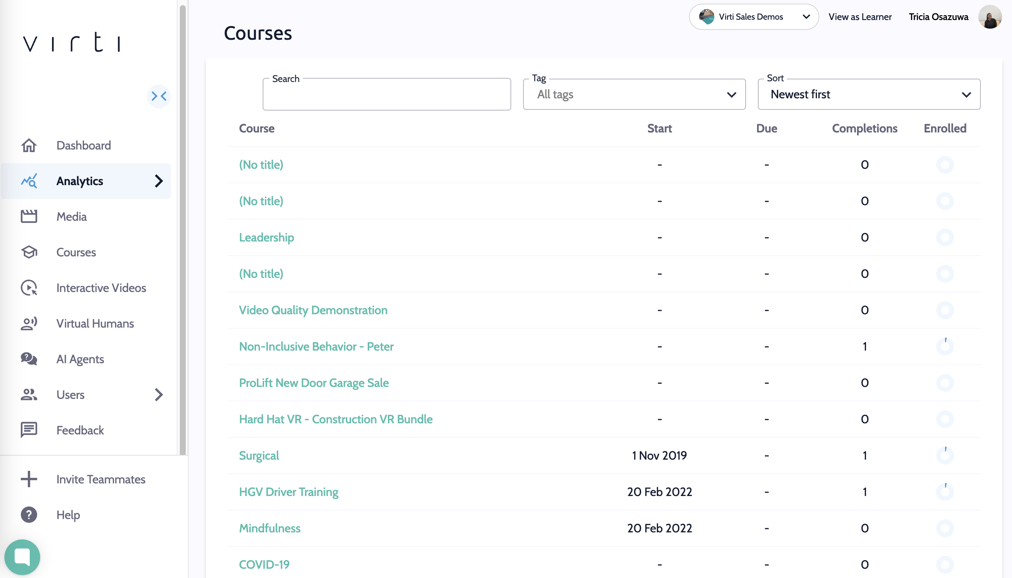The width and height of the screenshot is (1012, 578).
Task: Open the All tags dropdown
Action: (634, 95)
